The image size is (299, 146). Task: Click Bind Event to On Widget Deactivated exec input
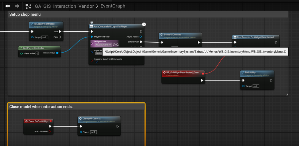tap(235, 42)
